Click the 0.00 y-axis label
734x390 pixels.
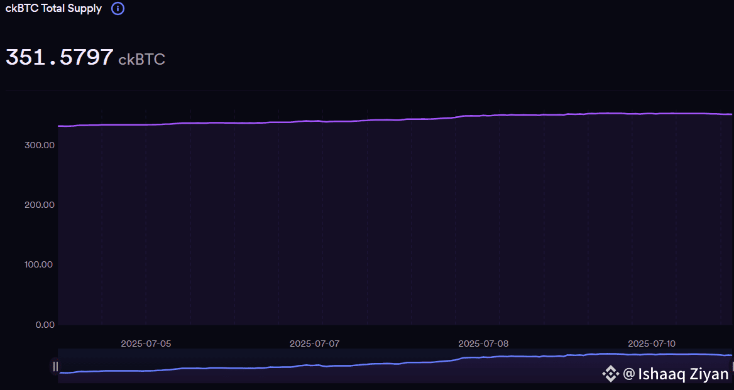(45, 325)
